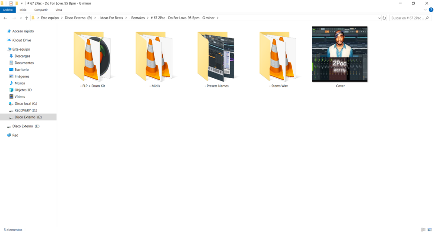
Task: Click the 'Cover' file name label
Action: point(340,86)
